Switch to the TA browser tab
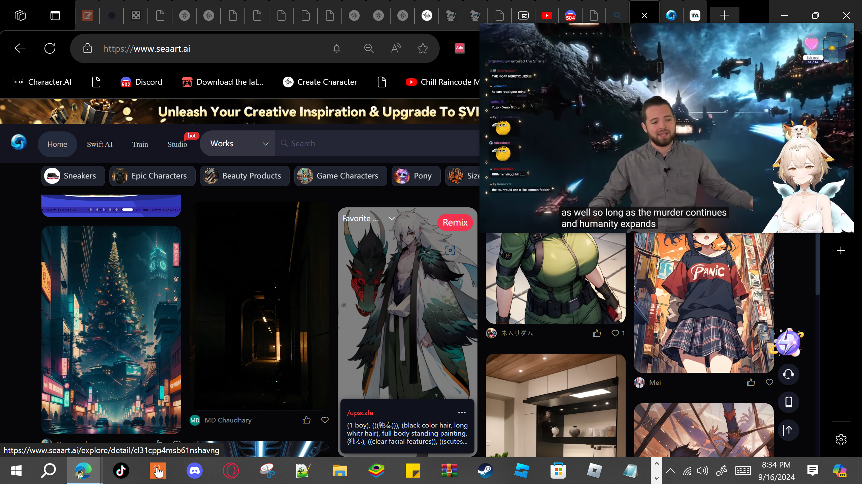862x484 pixels. pyautogui.click(x=695, y=15)
